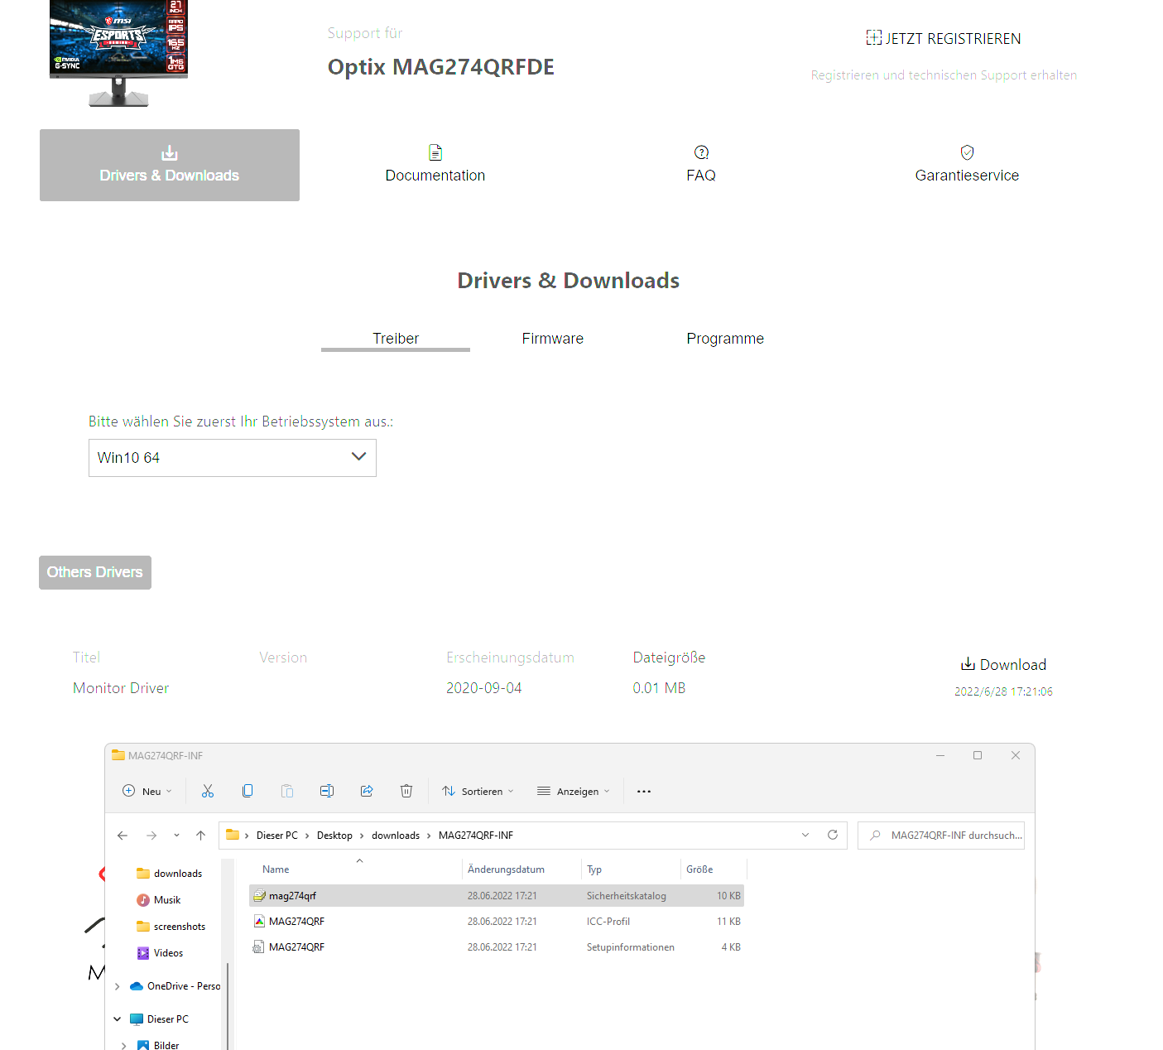Screen dimensions: 1163x1050
Task: Select the Treiber sub-tab
Action: (x=396, y=339)
